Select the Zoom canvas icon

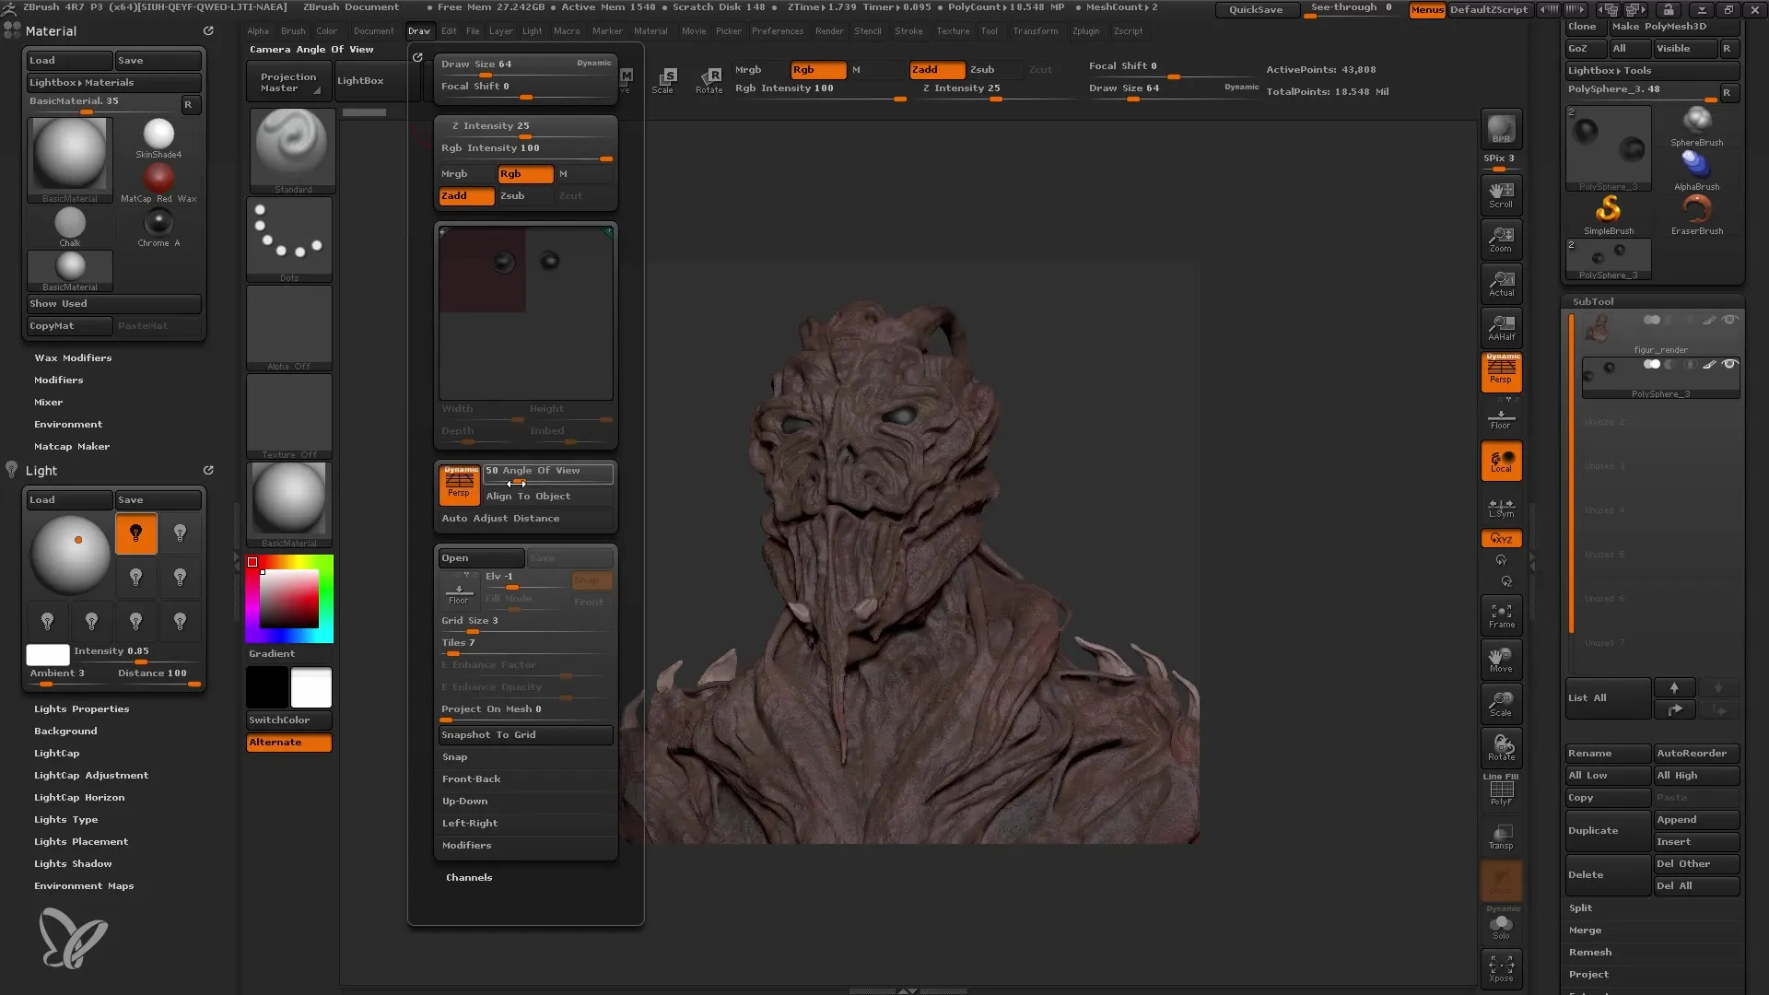[1501, 240]
